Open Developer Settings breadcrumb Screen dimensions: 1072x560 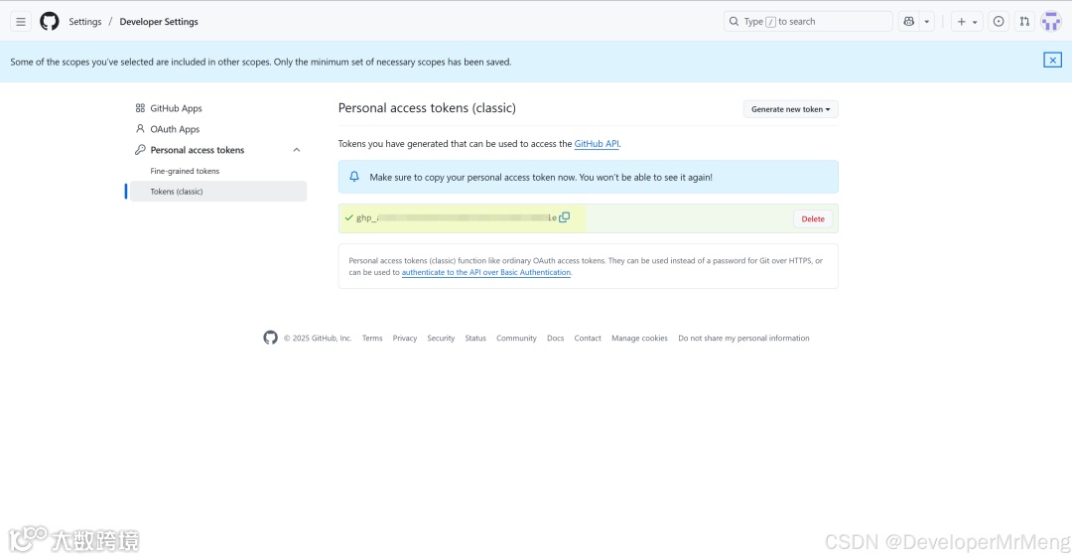tap(159, 22)
